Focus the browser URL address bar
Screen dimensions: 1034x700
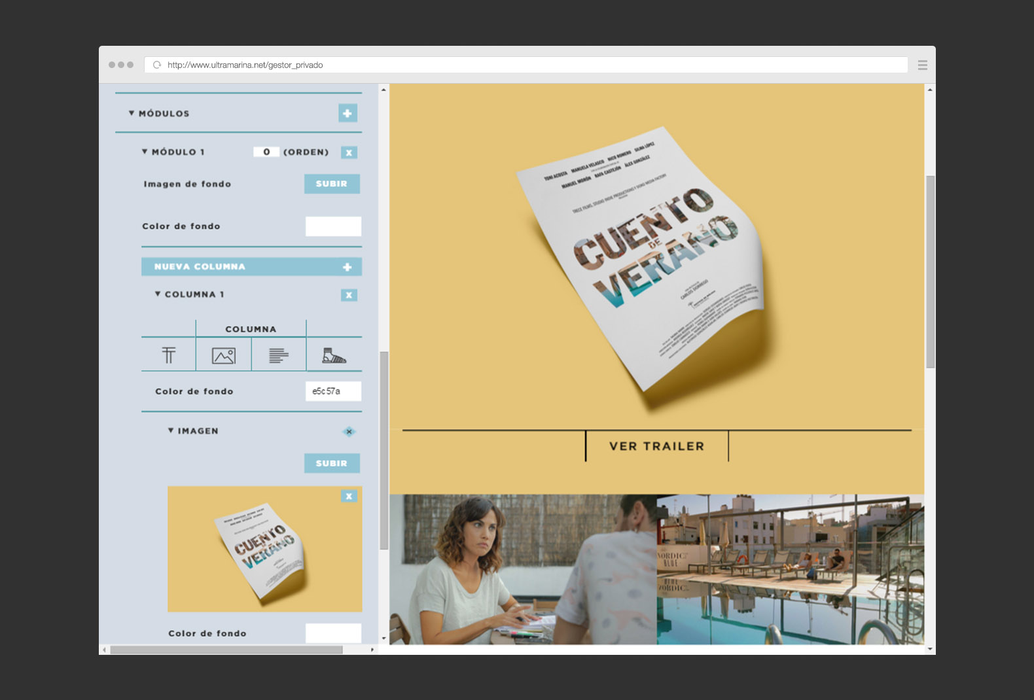pos(526,65)
